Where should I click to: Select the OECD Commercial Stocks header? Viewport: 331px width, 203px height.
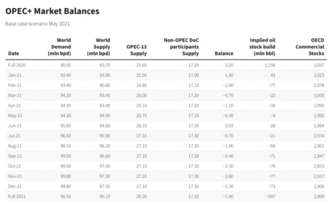click(310, 47)
